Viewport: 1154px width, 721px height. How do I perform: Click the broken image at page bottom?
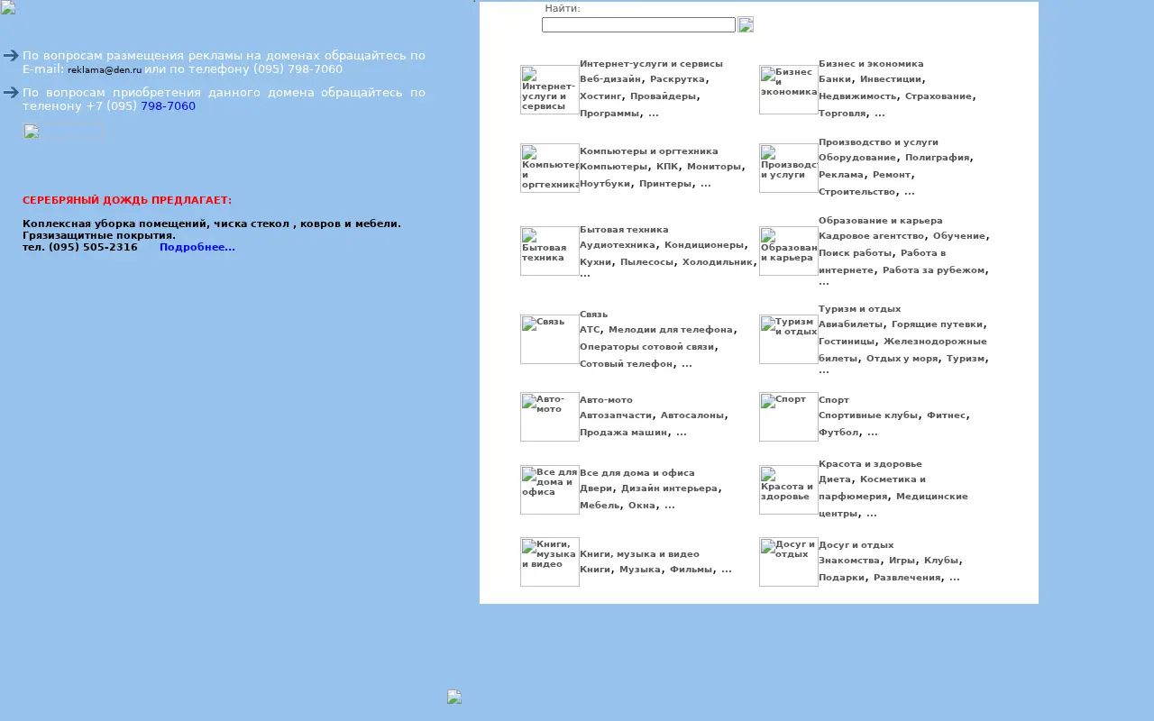[454, 697]
